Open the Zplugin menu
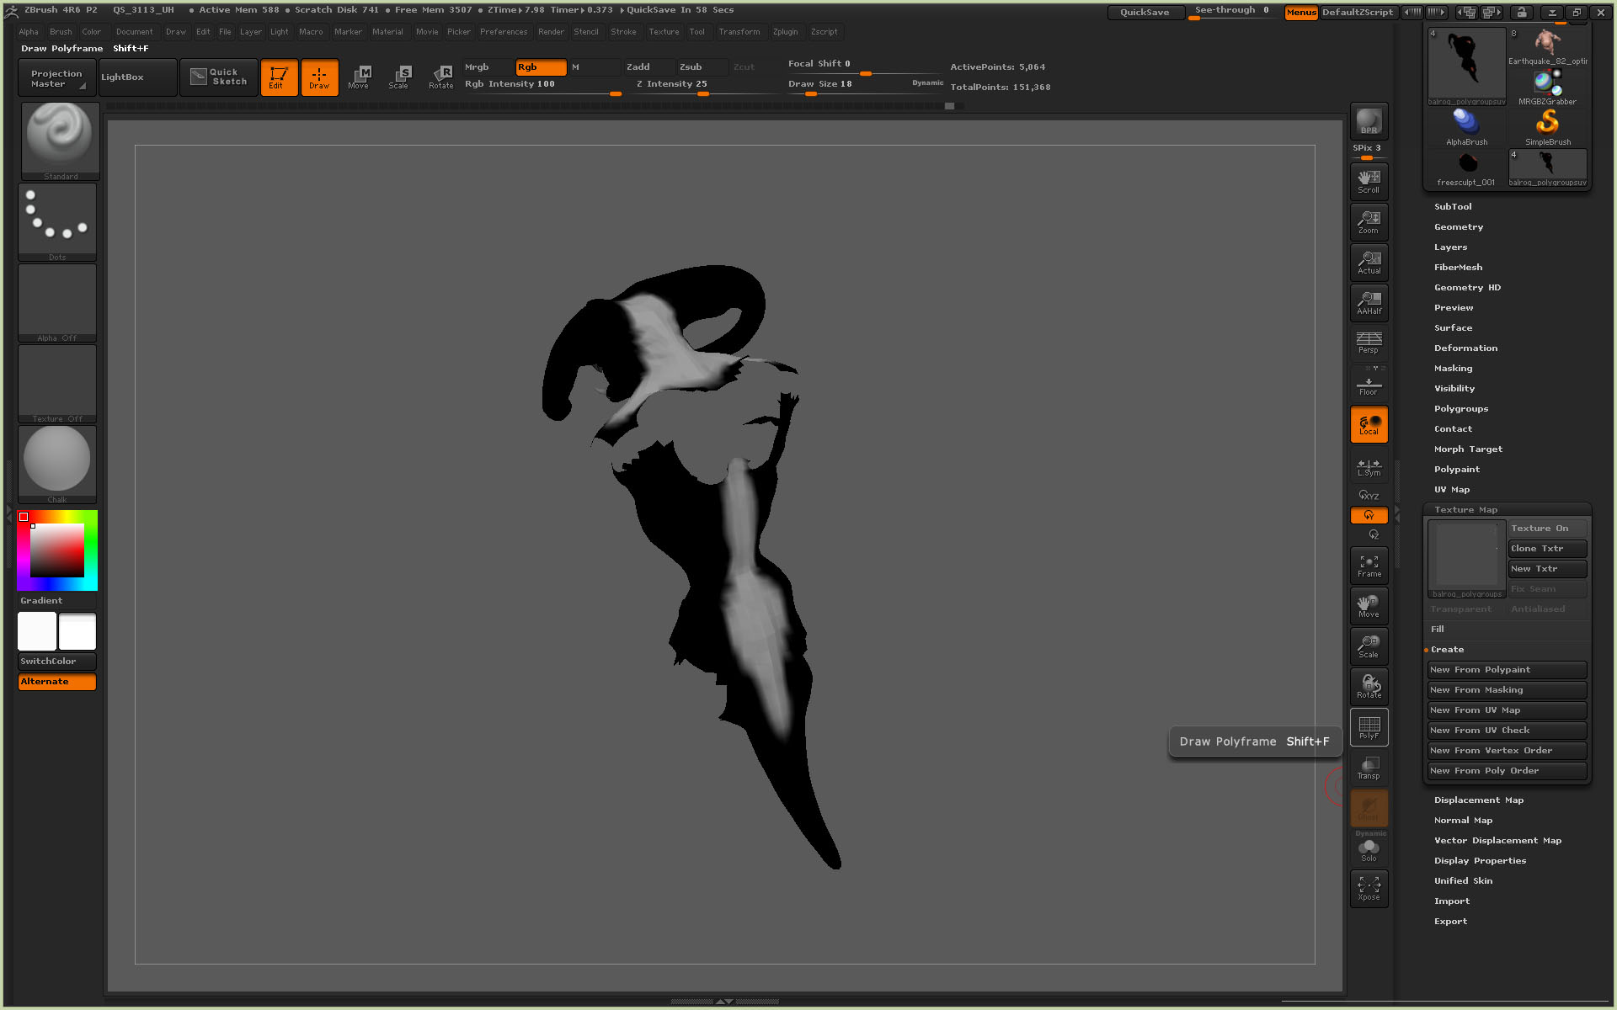 point(785,32)
